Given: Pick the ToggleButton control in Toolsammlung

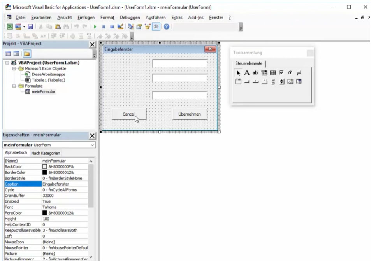Looking at the screenshot, I should coord(299,73).
